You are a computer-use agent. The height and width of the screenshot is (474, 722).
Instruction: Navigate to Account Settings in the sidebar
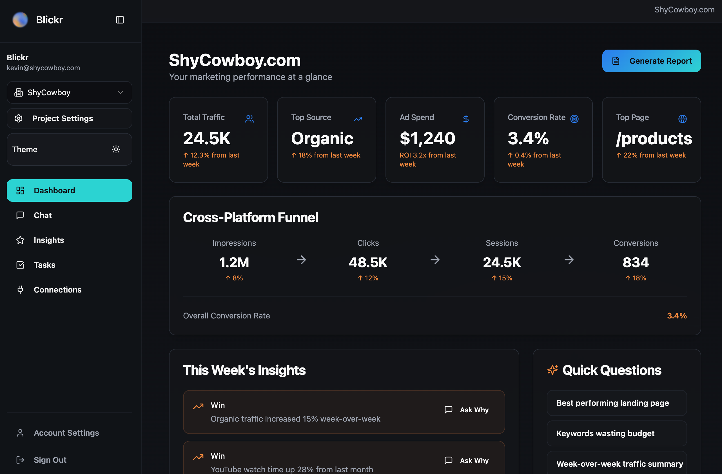pos(66,433)
